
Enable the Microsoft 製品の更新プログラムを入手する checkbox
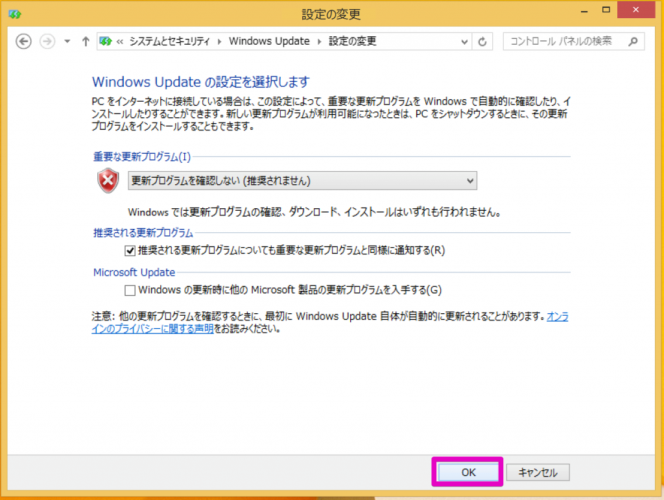[130, 290]
